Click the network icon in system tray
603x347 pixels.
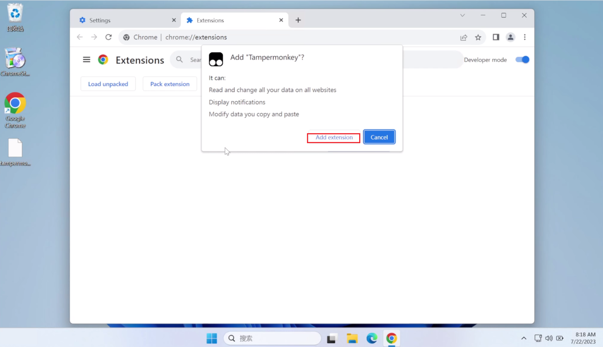pyautogui.click(x=538, y=338)
